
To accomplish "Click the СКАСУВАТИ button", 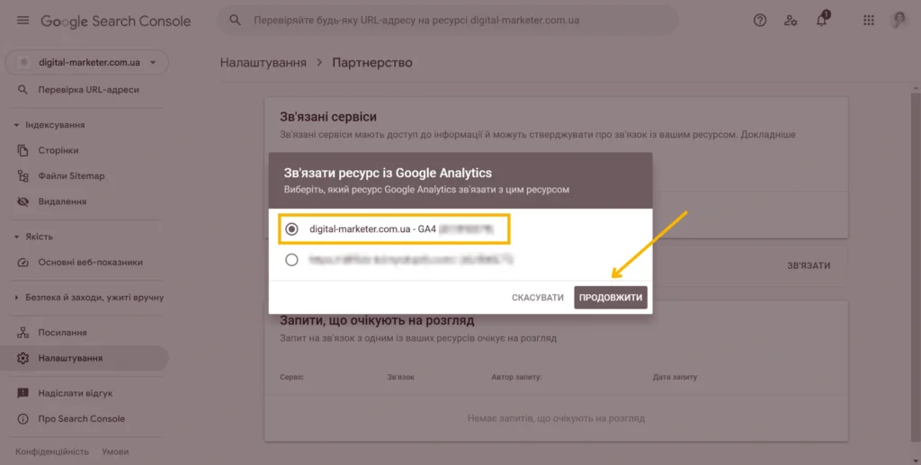I will coord(538,298).
